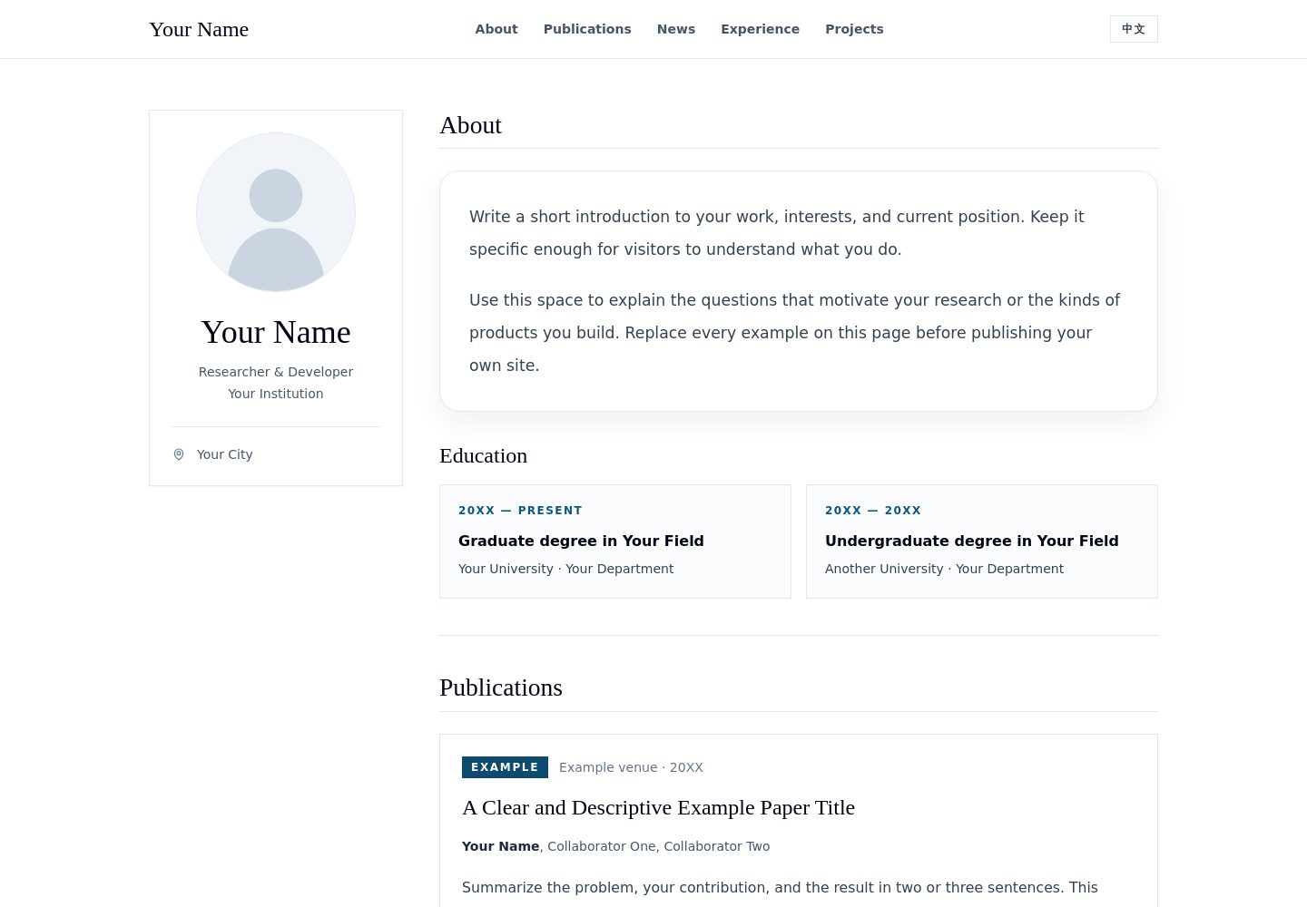Open the paper titled A Clear and Descriptive Example Paper Title
Viewport: 1307px width, 907px height.
point(658,807)
